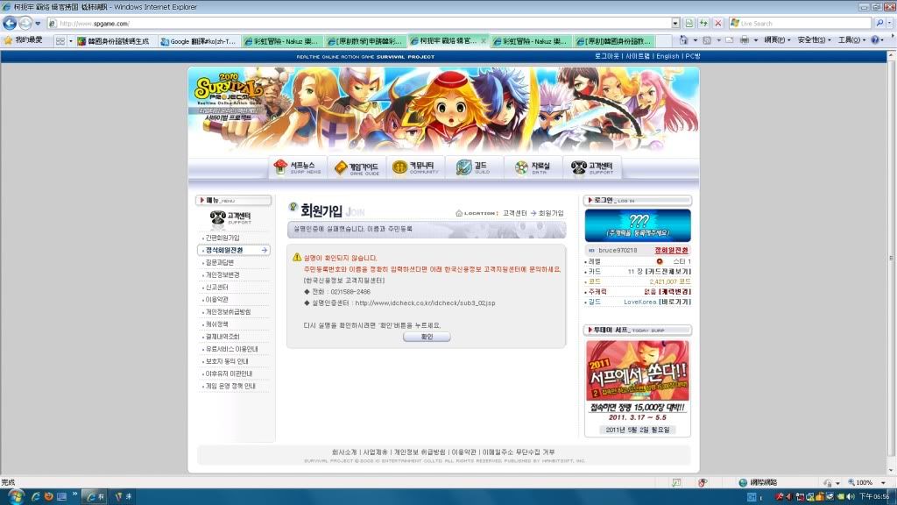Click the Print icon in the command bar
Image resolution: width=897 pixels, height=505 pixels.
click(x=745, y=40)
